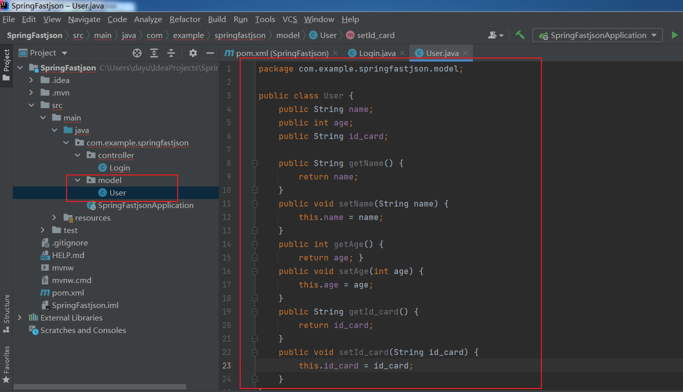Open the Favorites tool window
Screen dimensions: 683x392
pos(7,365)
